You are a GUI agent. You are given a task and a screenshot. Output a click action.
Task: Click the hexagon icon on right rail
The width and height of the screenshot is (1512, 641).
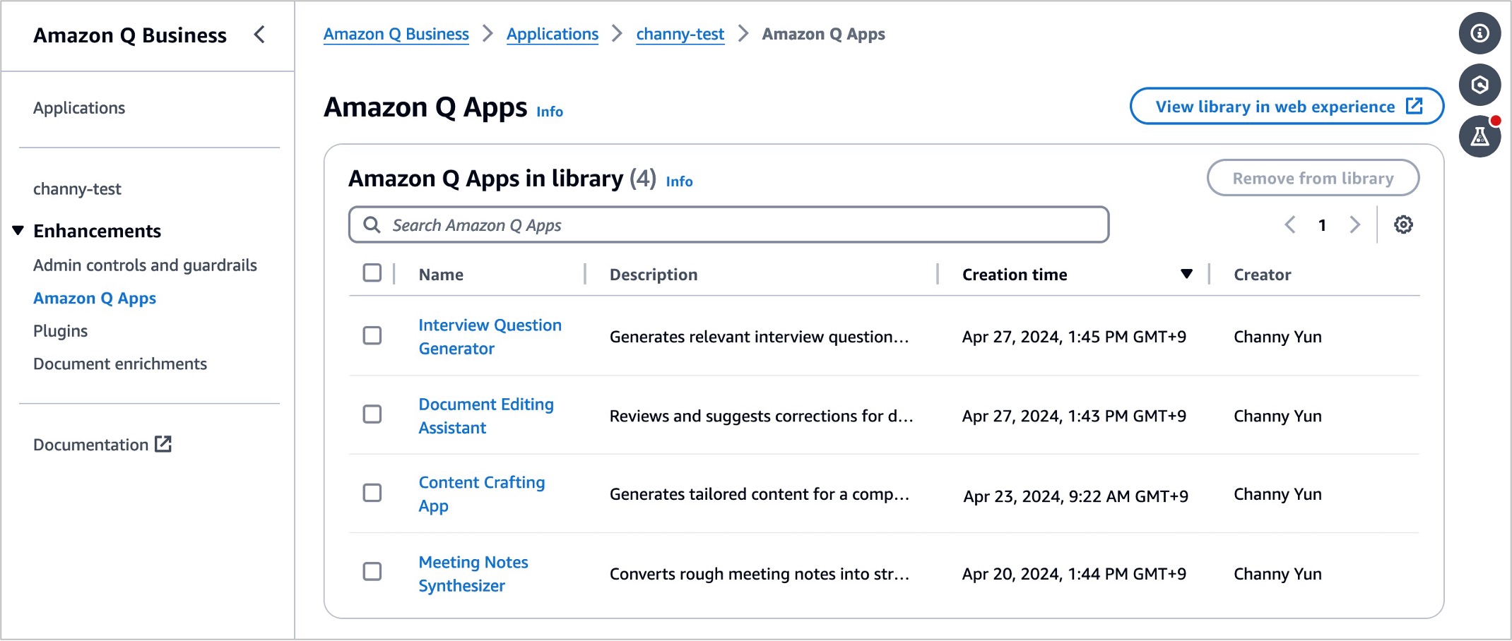click(x=1479, y=85)
